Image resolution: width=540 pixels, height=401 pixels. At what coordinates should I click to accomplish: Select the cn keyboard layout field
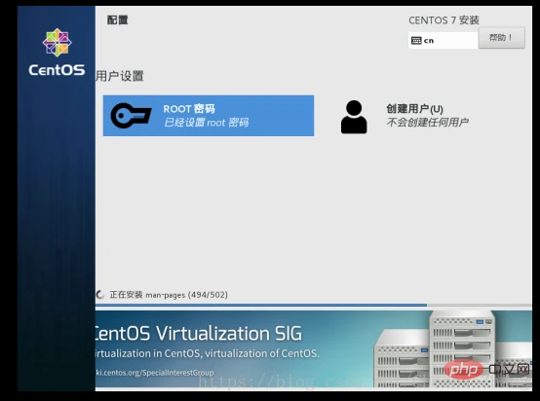pyautogui.click(x=444, y=40)
